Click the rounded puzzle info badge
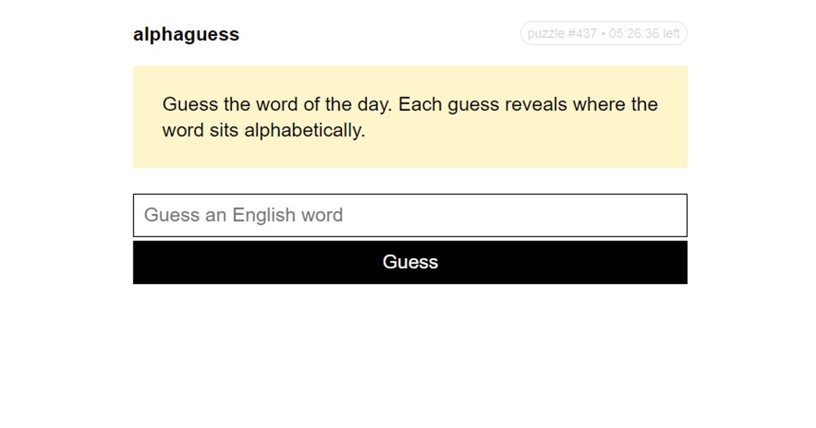This screenshot has width=816, height=428. coord(604,33)
